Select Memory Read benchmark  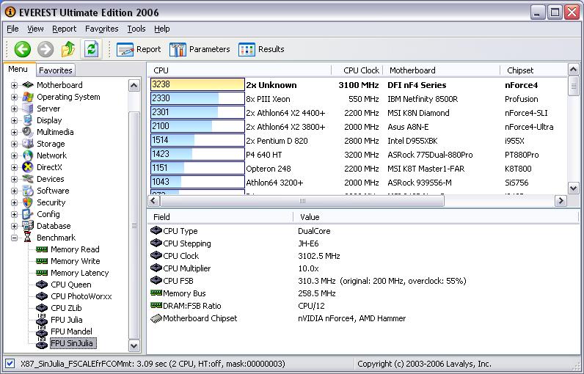[75, 249]
